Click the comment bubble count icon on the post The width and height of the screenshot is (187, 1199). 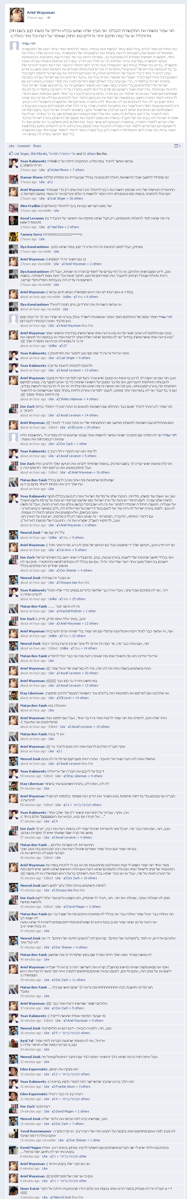tap(177, 146)
